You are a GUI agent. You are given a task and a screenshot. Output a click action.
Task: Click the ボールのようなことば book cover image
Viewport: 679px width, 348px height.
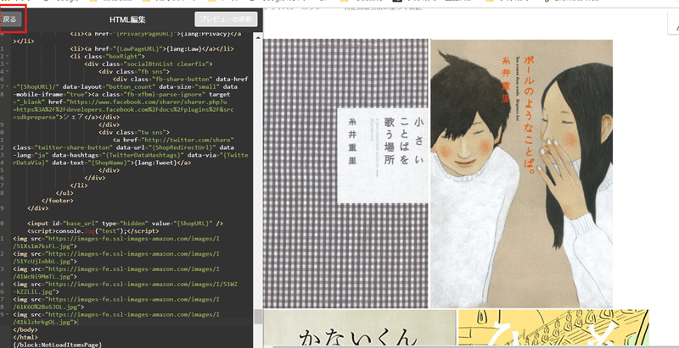pos(522,174)
